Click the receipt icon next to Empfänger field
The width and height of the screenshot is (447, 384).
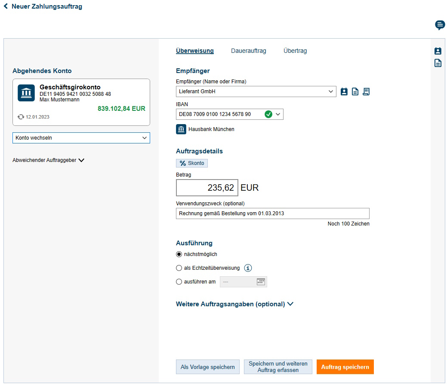366,91
